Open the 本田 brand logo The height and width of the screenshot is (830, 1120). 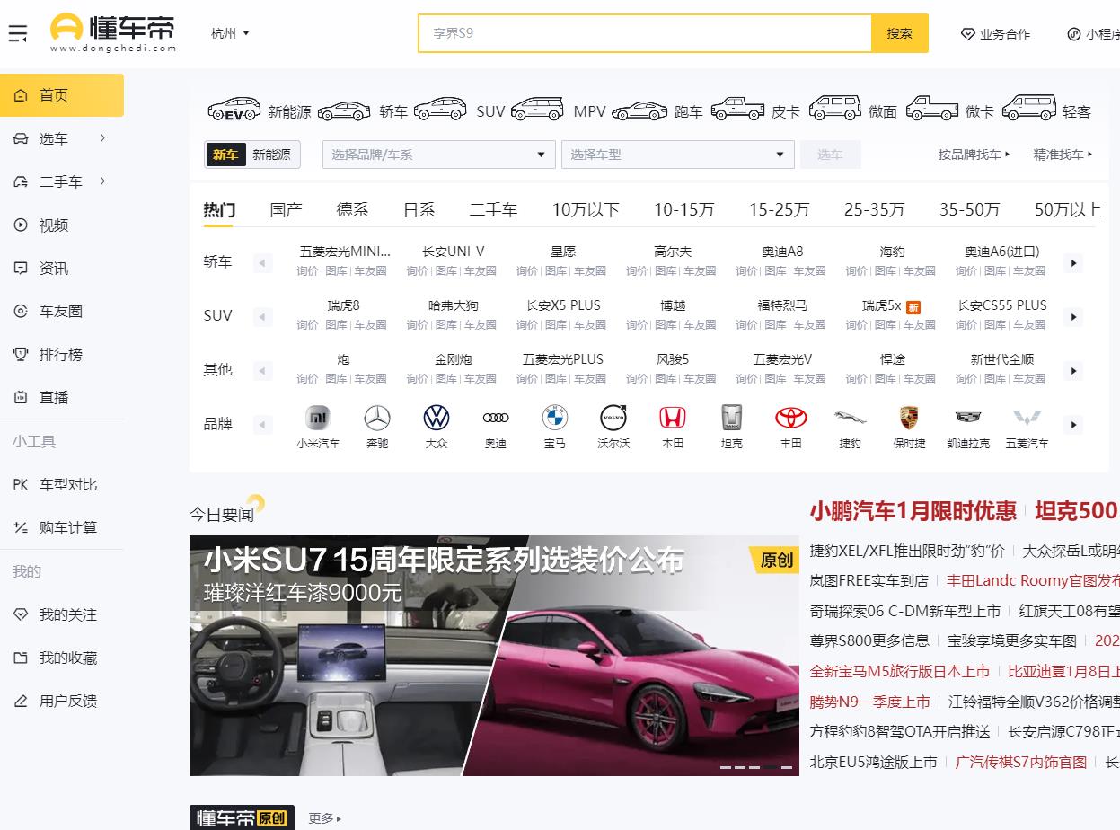coord(673,418)
